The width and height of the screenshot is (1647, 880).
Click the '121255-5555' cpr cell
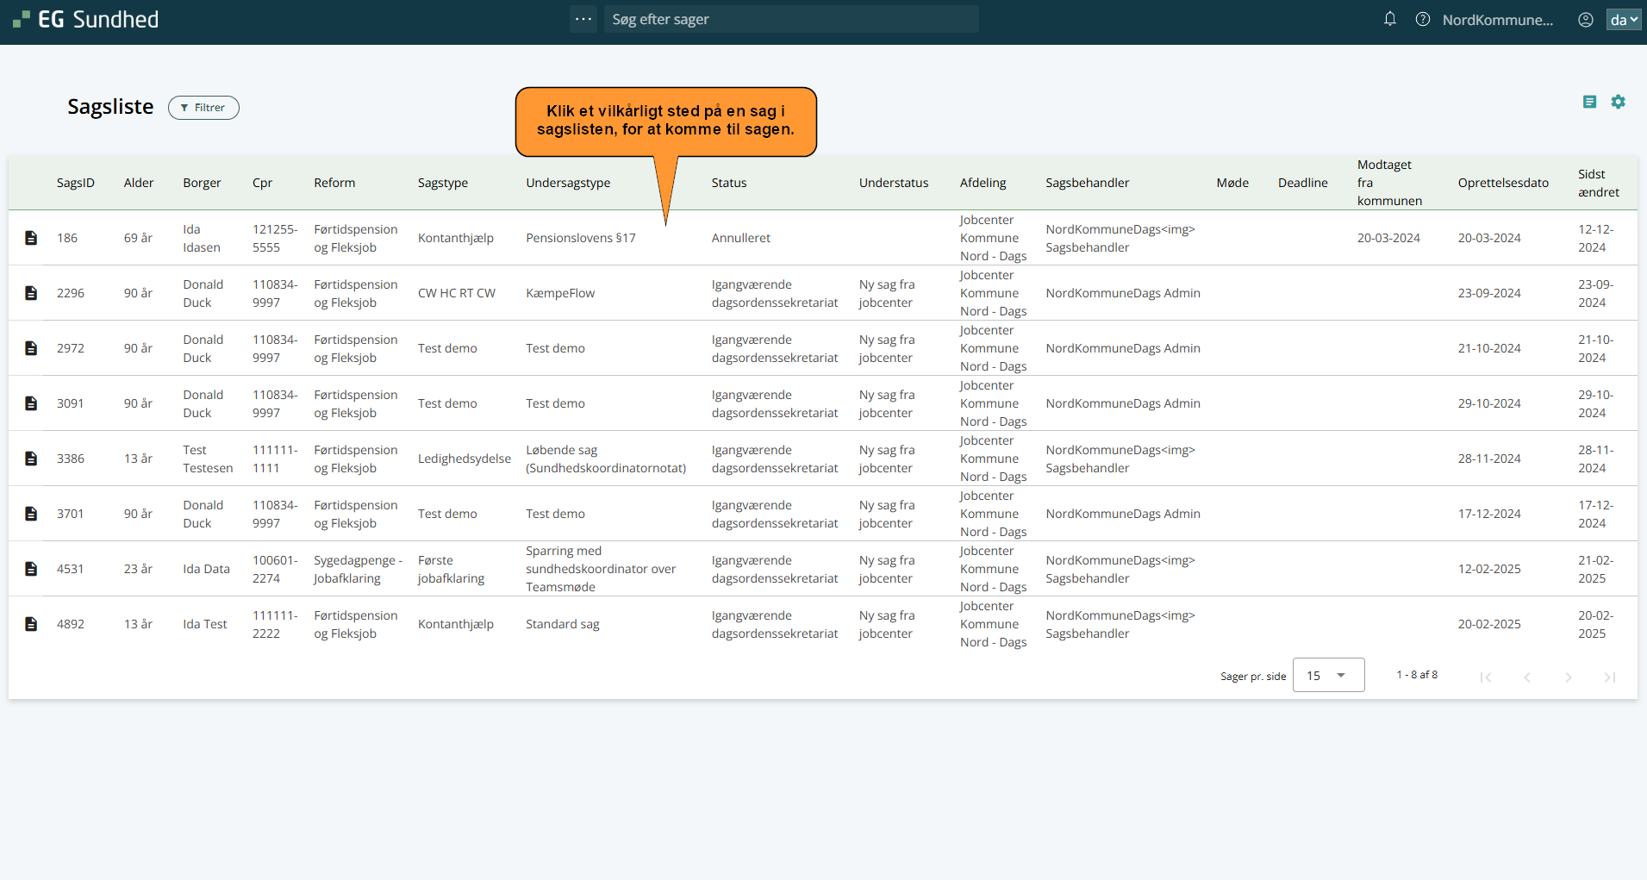click(x=275, y=238)
